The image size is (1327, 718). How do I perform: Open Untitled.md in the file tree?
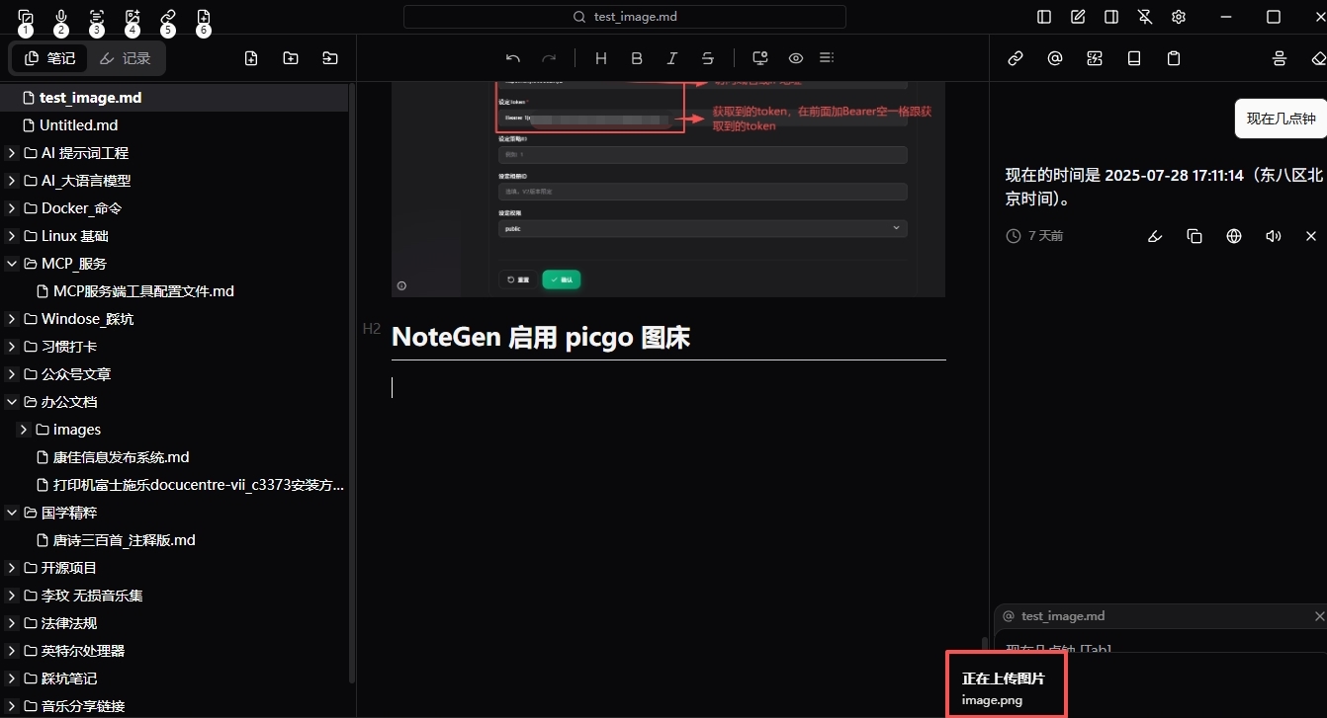click(x=78, y=125)
